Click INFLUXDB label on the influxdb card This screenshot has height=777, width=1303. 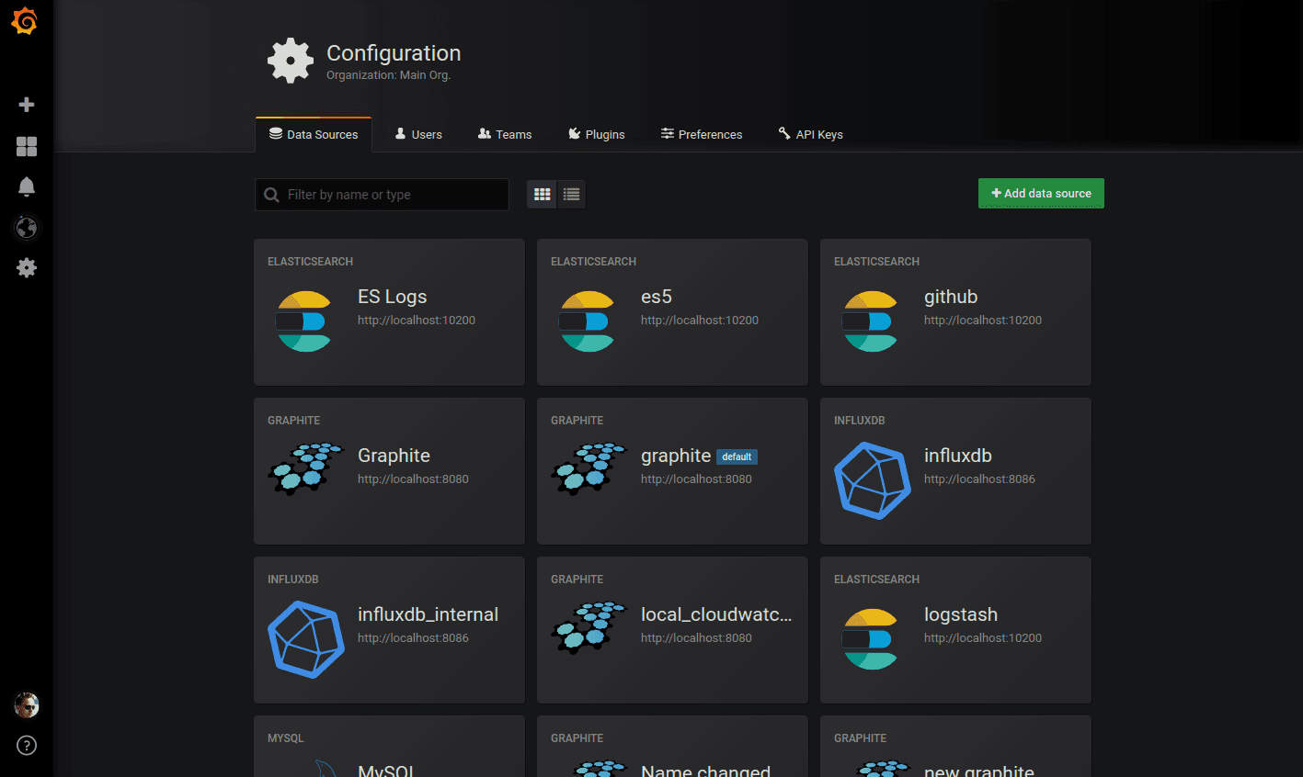point(859,421)
